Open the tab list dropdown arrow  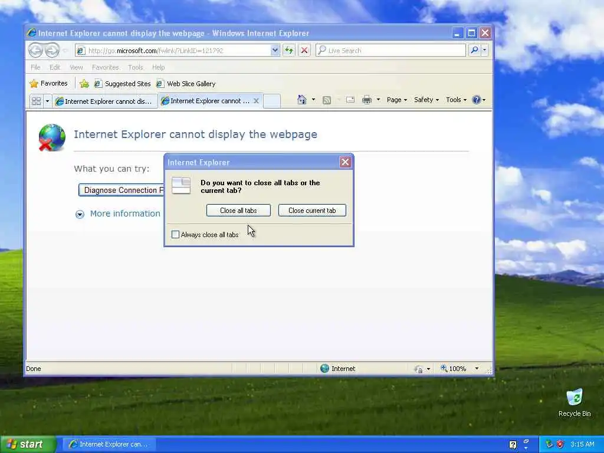(x=47, y=101)
